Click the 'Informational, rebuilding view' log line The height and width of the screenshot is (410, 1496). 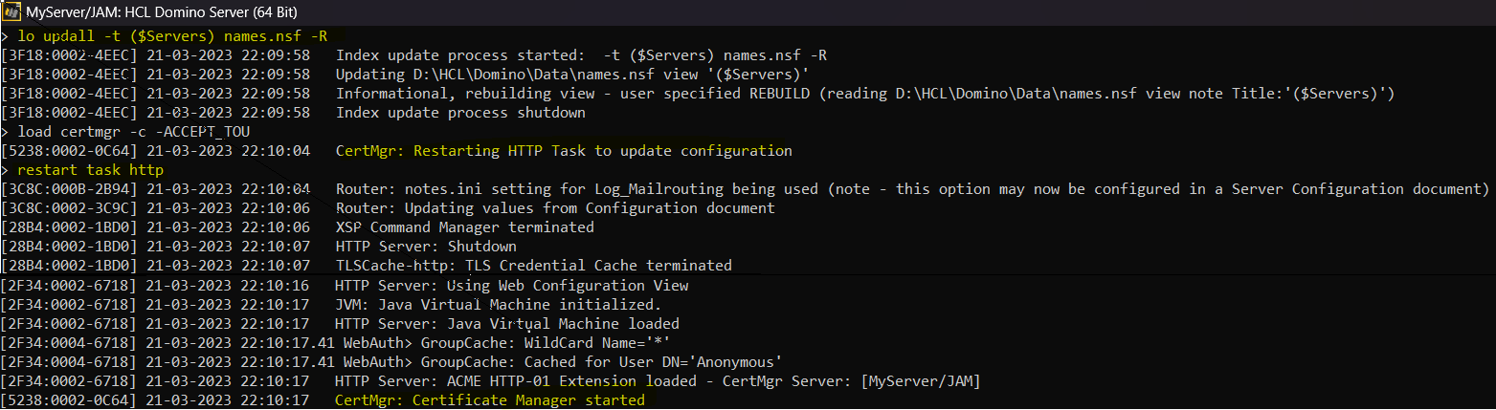coord(864,94)
